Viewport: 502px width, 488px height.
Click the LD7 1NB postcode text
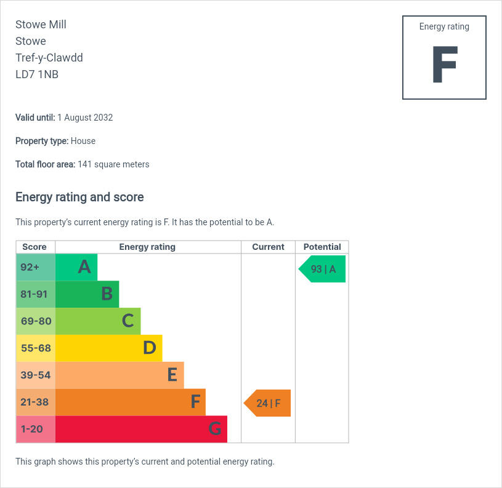tap(37, 74)
